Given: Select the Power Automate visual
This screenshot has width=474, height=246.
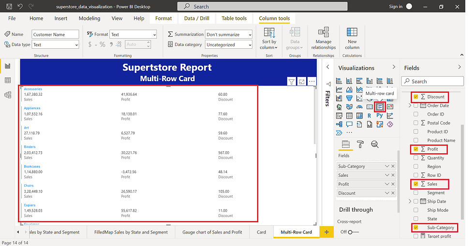Looking at the screenshot, I should [x=339, y=133].
